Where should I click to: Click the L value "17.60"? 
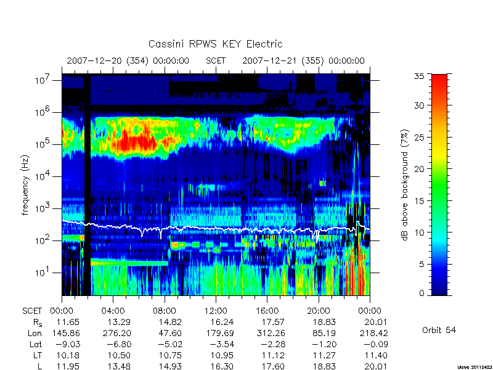(273, 366)
